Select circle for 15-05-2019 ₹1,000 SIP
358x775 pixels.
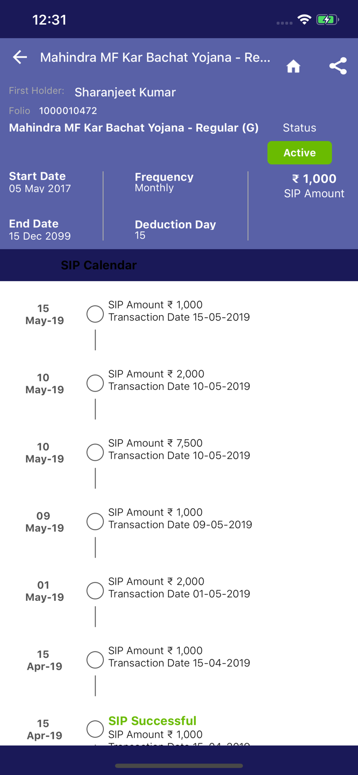click(x=95, y=314)
